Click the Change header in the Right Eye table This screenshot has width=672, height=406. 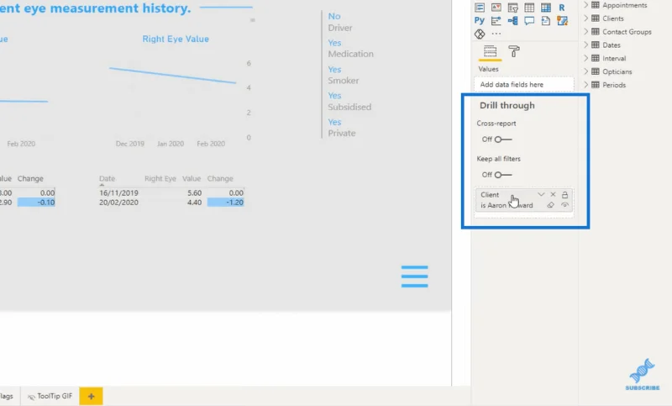(220, 179)
